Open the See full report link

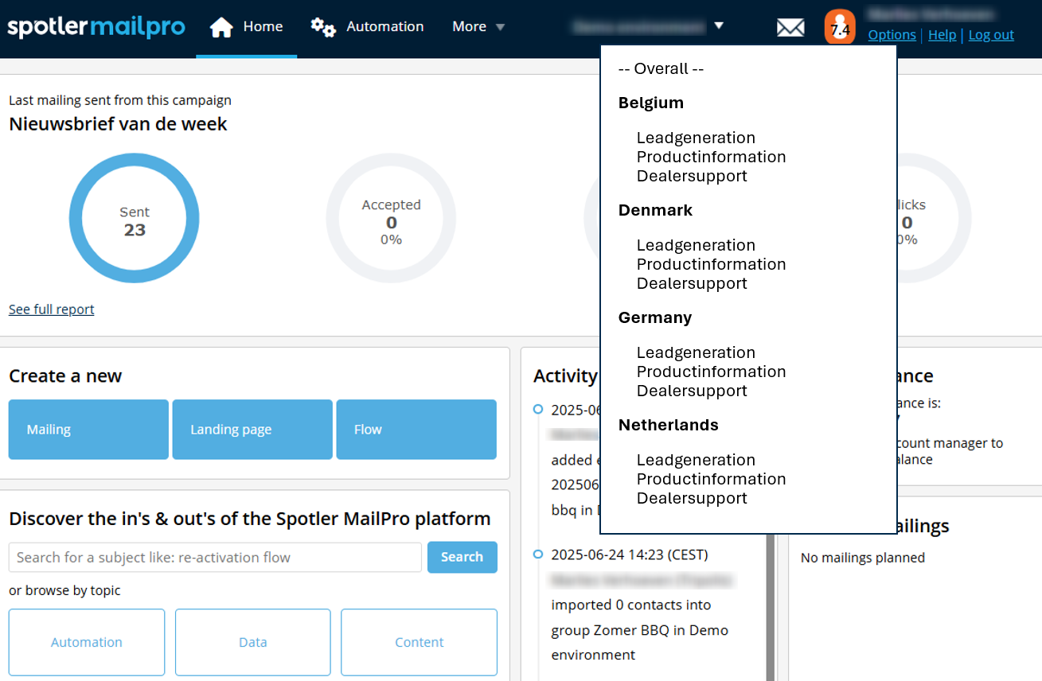coord(52,309)
